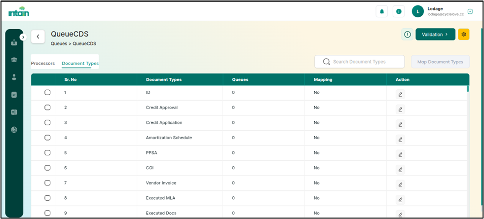Image resolution: width=484 pixels, height=219 pixels.
Task: Expand the left sidebar with the arrow toggle
Action: (x=23, y=37)
